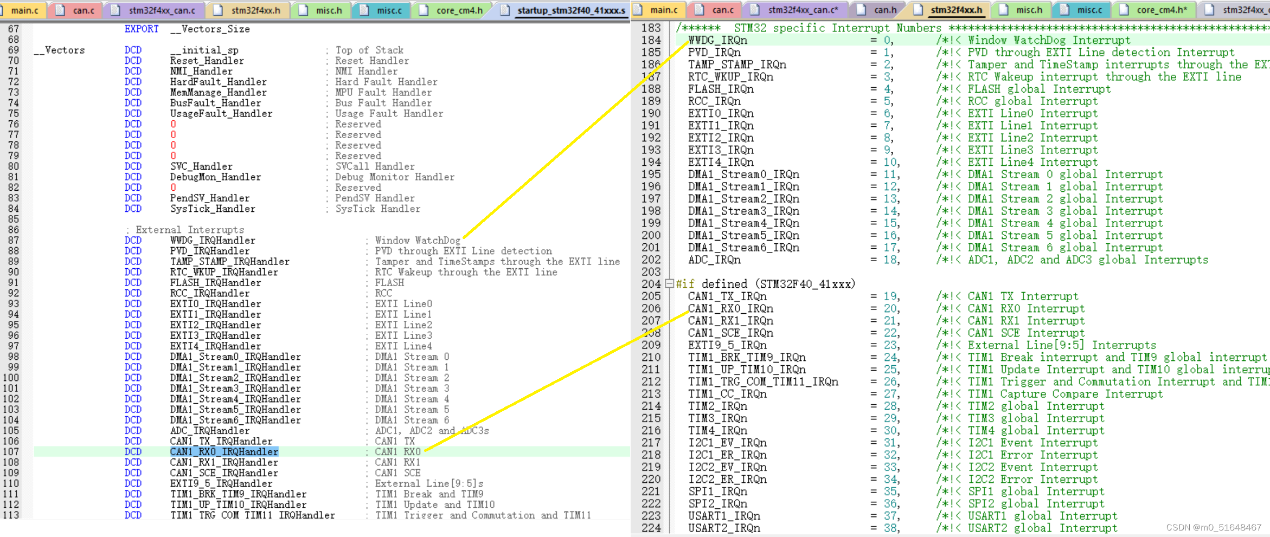Click PendSV_Handler entry
1270x537 pixels.
click(210, 198)
